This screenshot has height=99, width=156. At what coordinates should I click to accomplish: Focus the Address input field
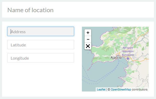coord(41,31)
